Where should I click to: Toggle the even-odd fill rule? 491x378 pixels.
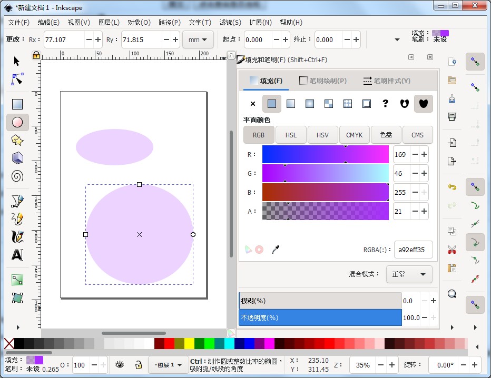(x=404, y=104)
